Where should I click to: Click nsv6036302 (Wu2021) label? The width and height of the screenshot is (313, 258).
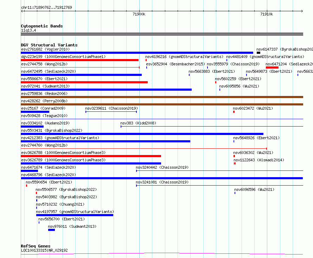[x=253, y=153]
